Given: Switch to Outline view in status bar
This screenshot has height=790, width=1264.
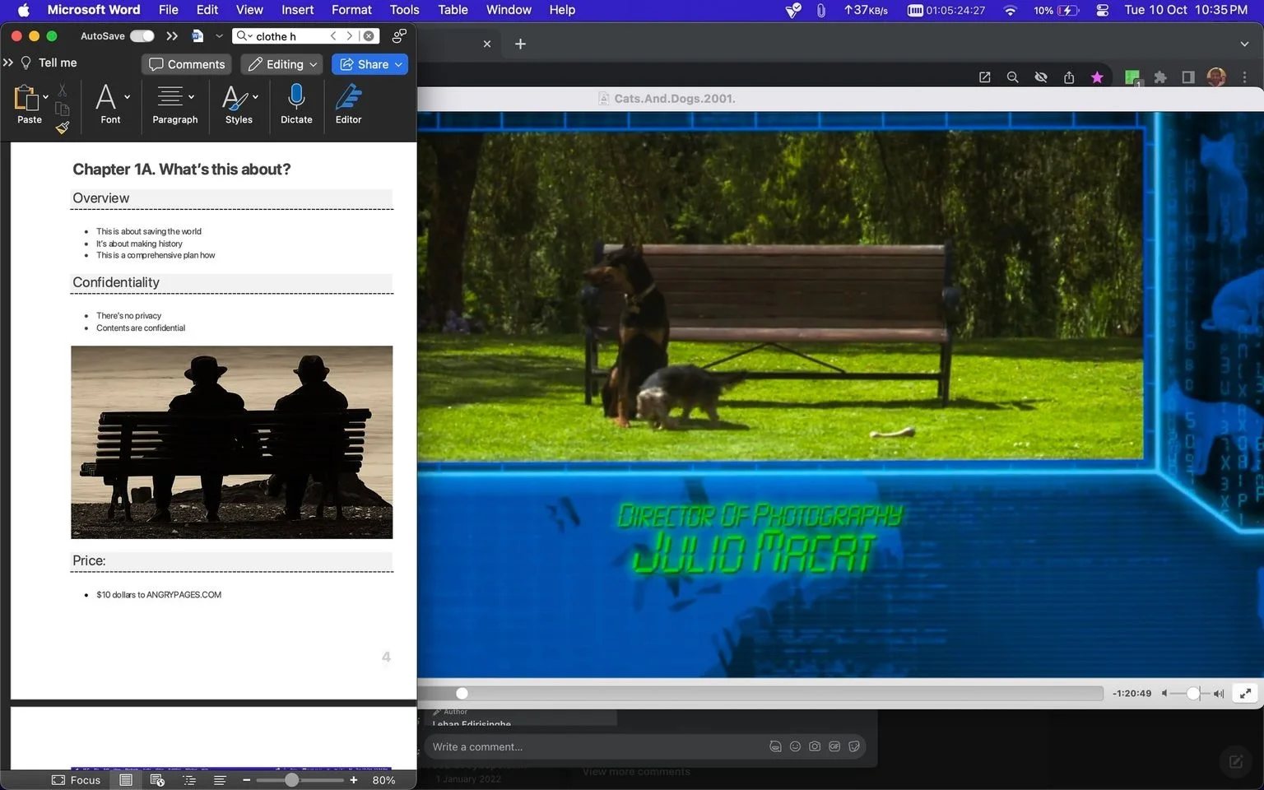Looking at the screenshot, I should tap(189, 780).
